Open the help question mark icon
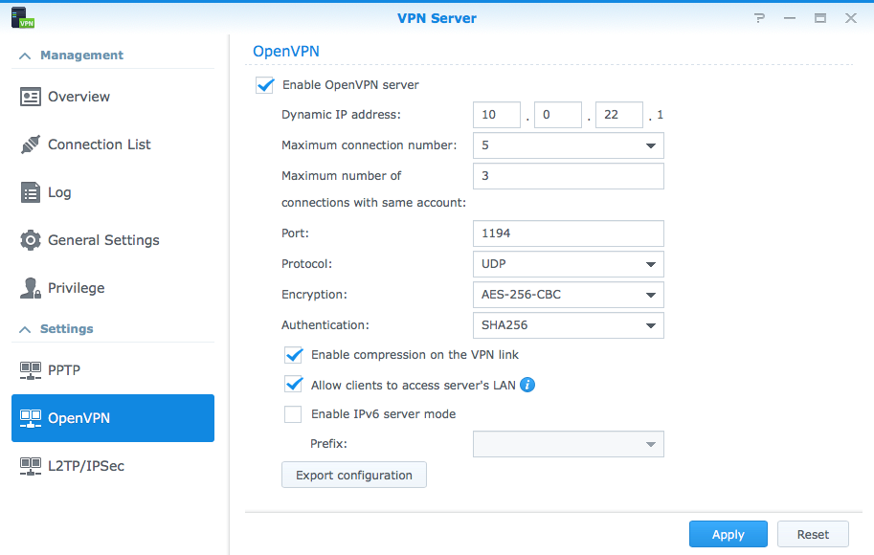The height and width of the screenshot is (555, 874). [759, 17]
